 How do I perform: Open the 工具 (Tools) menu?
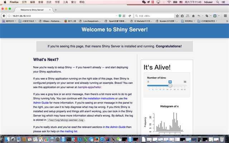[65, 2]
